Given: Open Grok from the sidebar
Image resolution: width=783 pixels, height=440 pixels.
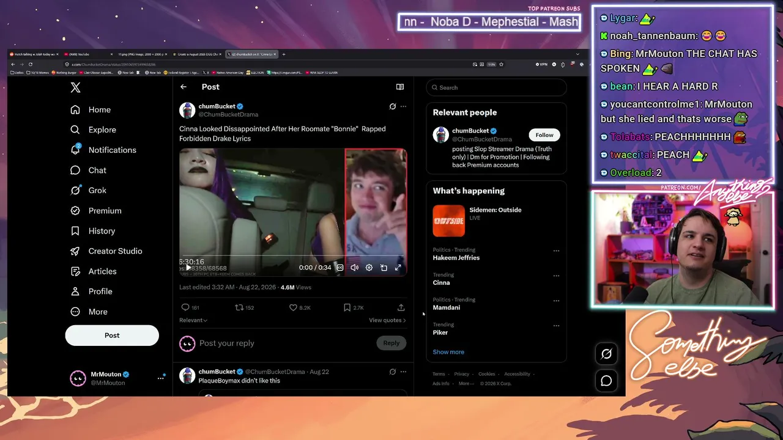Looking at the screenshot, I should [89, 190].
